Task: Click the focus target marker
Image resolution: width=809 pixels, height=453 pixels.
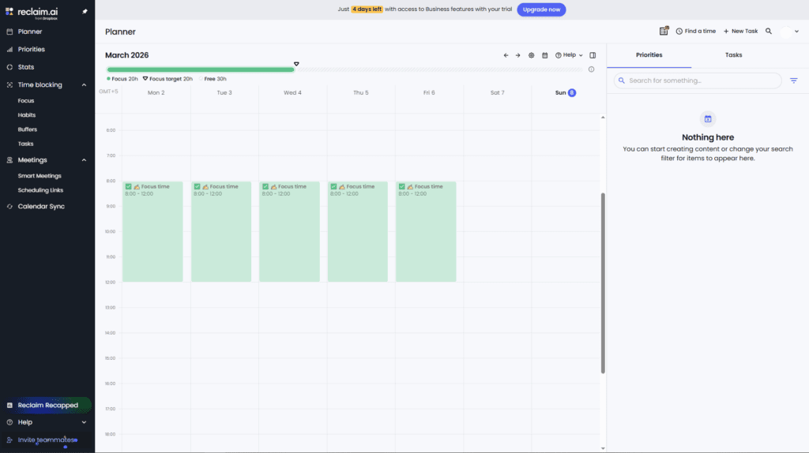Action: [x=296, y=64]
